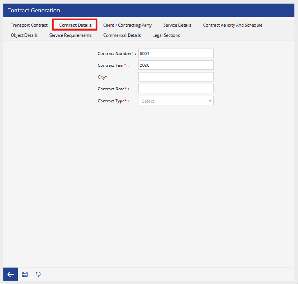This screenshot has height=284, width=298.
Task: Save the contract with the floppy icon
Action: [x=25, y=274]
